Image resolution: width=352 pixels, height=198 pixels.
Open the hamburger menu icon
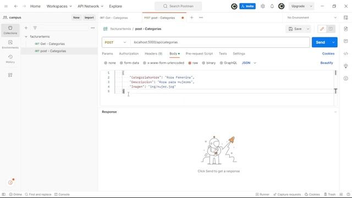tap(6, 6)
